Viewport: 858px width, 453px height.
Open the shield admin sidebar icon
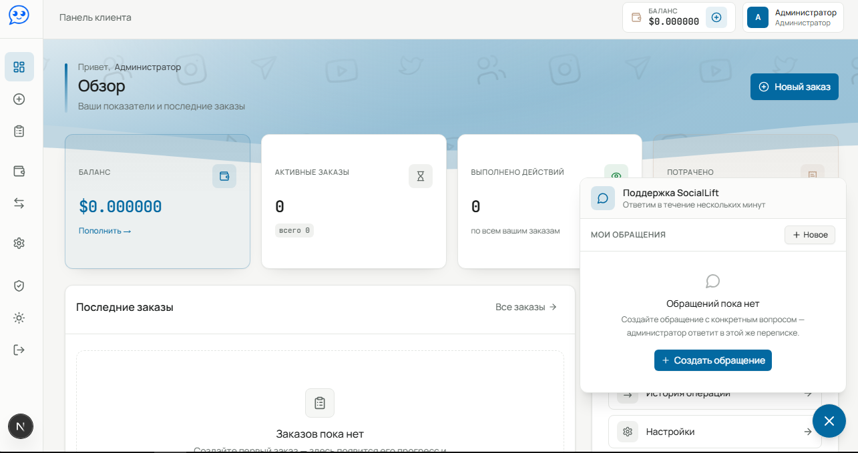19,286
